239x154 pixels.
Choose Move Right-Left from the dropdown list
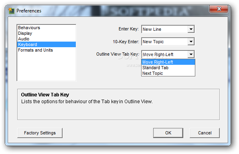coord(168,62)
